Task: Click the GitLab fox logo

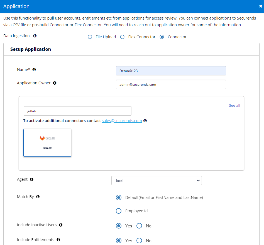Action: (x=42, y=138)
